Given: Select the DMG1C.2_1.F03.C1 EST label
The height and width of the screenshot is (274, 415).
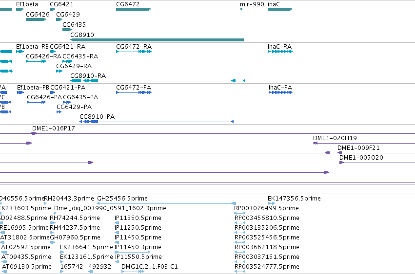Looking at the screenshot, I should 150,267.
